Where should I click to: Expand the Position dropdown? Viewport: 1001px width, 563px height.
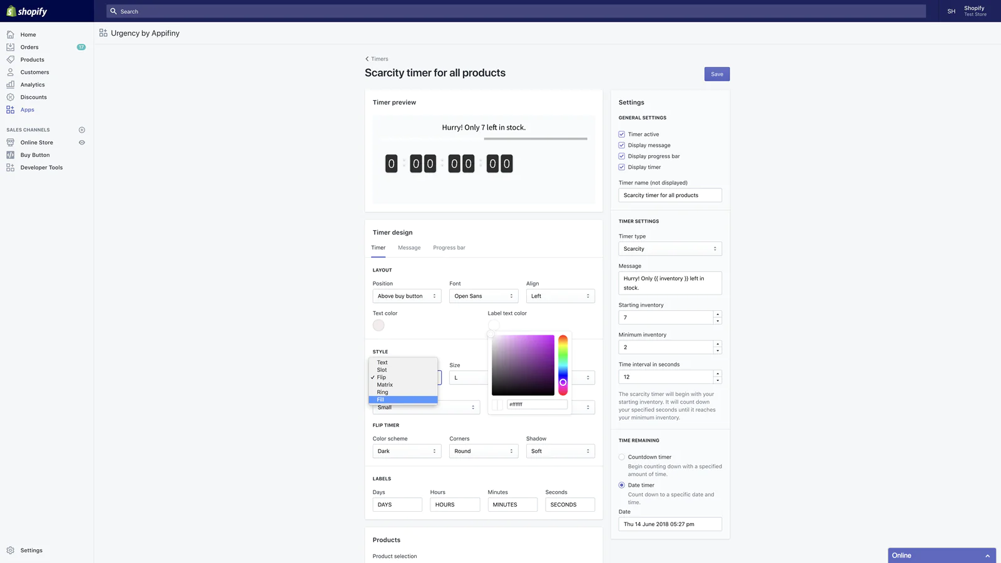click(x=407, y=297)
